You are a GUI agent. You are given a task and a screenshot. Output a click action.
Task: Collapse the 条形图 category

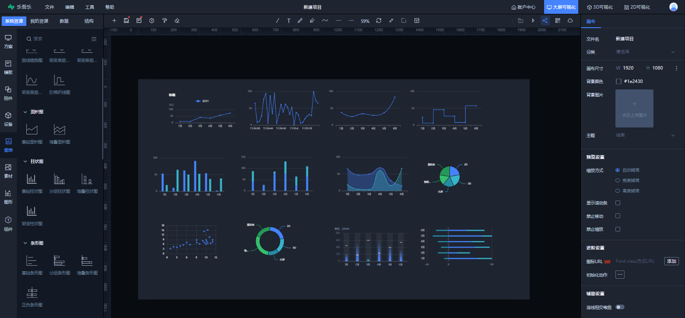pyautogui.click(x=25, y=243)
